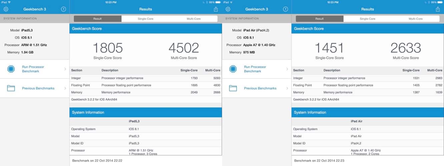Select Integer multi-core value 5093
The width and height of the screenshot is (444, 166).
coord(217,78)
